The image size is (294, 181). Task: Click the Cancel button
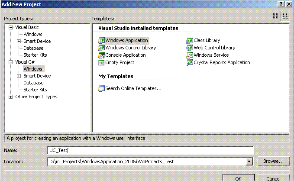click(x=273, y=178)
